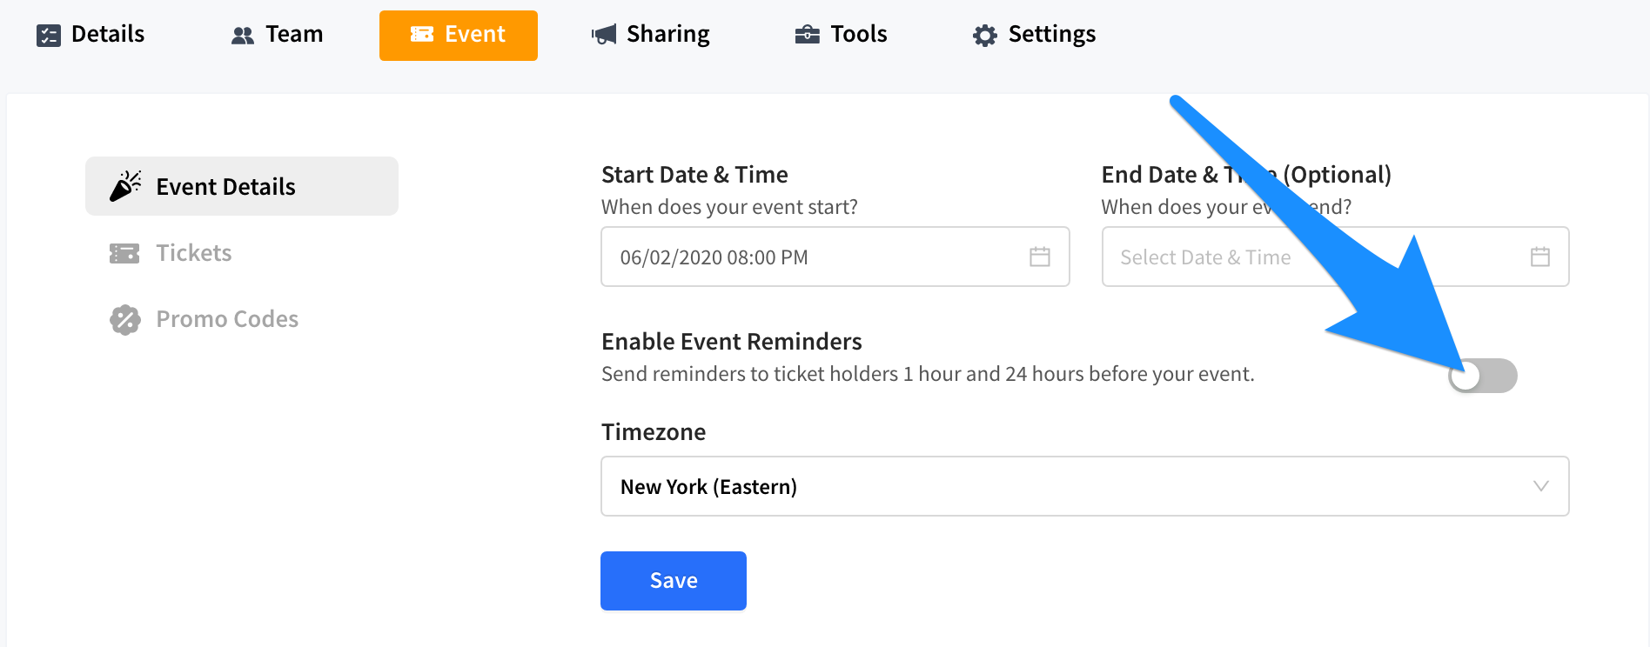Screen dimensions: 1650x647
Task: Click the Details checklist icon
Action: 49,36
